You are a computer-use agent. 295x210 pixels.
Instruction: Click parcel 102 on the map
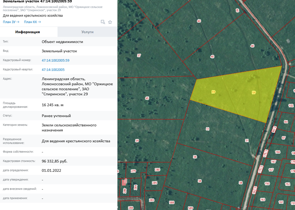coord(291,106)
